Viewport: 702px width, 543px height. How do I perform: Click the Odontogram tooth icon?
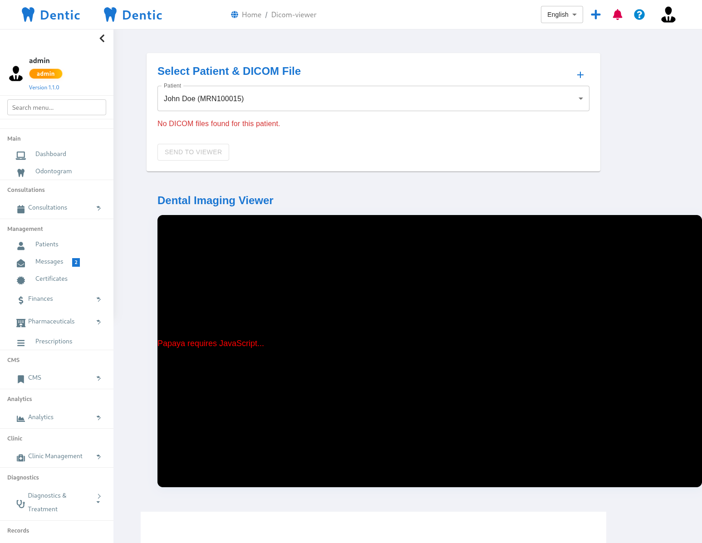(21, 172)
